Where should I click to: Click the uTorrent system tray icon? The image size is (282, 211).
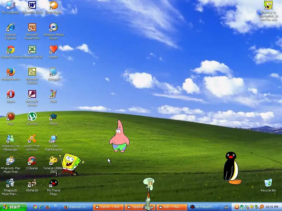(242, 207)
